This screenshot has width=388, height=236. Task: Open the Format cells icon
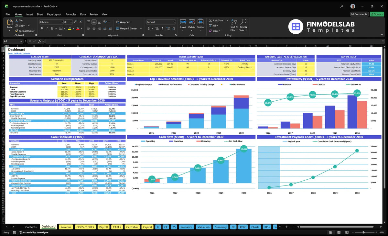[200, 22]
